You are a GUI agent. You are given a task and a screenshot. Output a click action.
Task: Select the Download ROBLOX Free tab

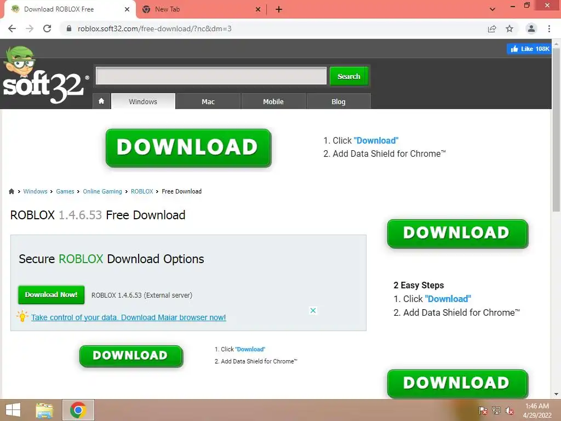coord(70,9)
